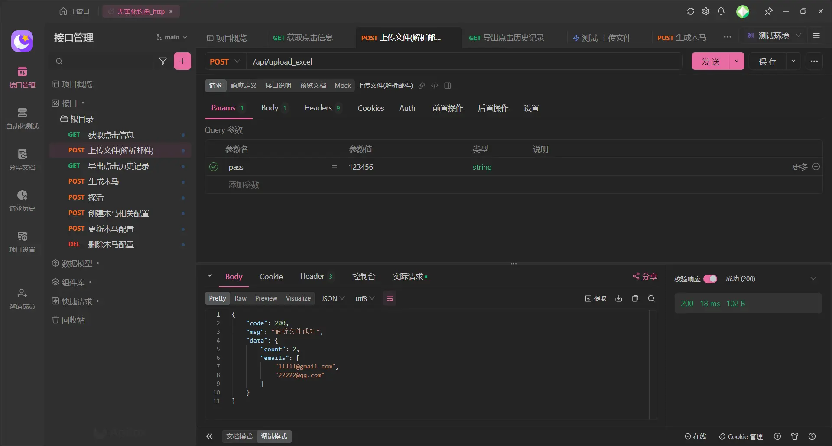Open the 自动化测试 sidebar section
832x446 pixels.
point(22,119)
